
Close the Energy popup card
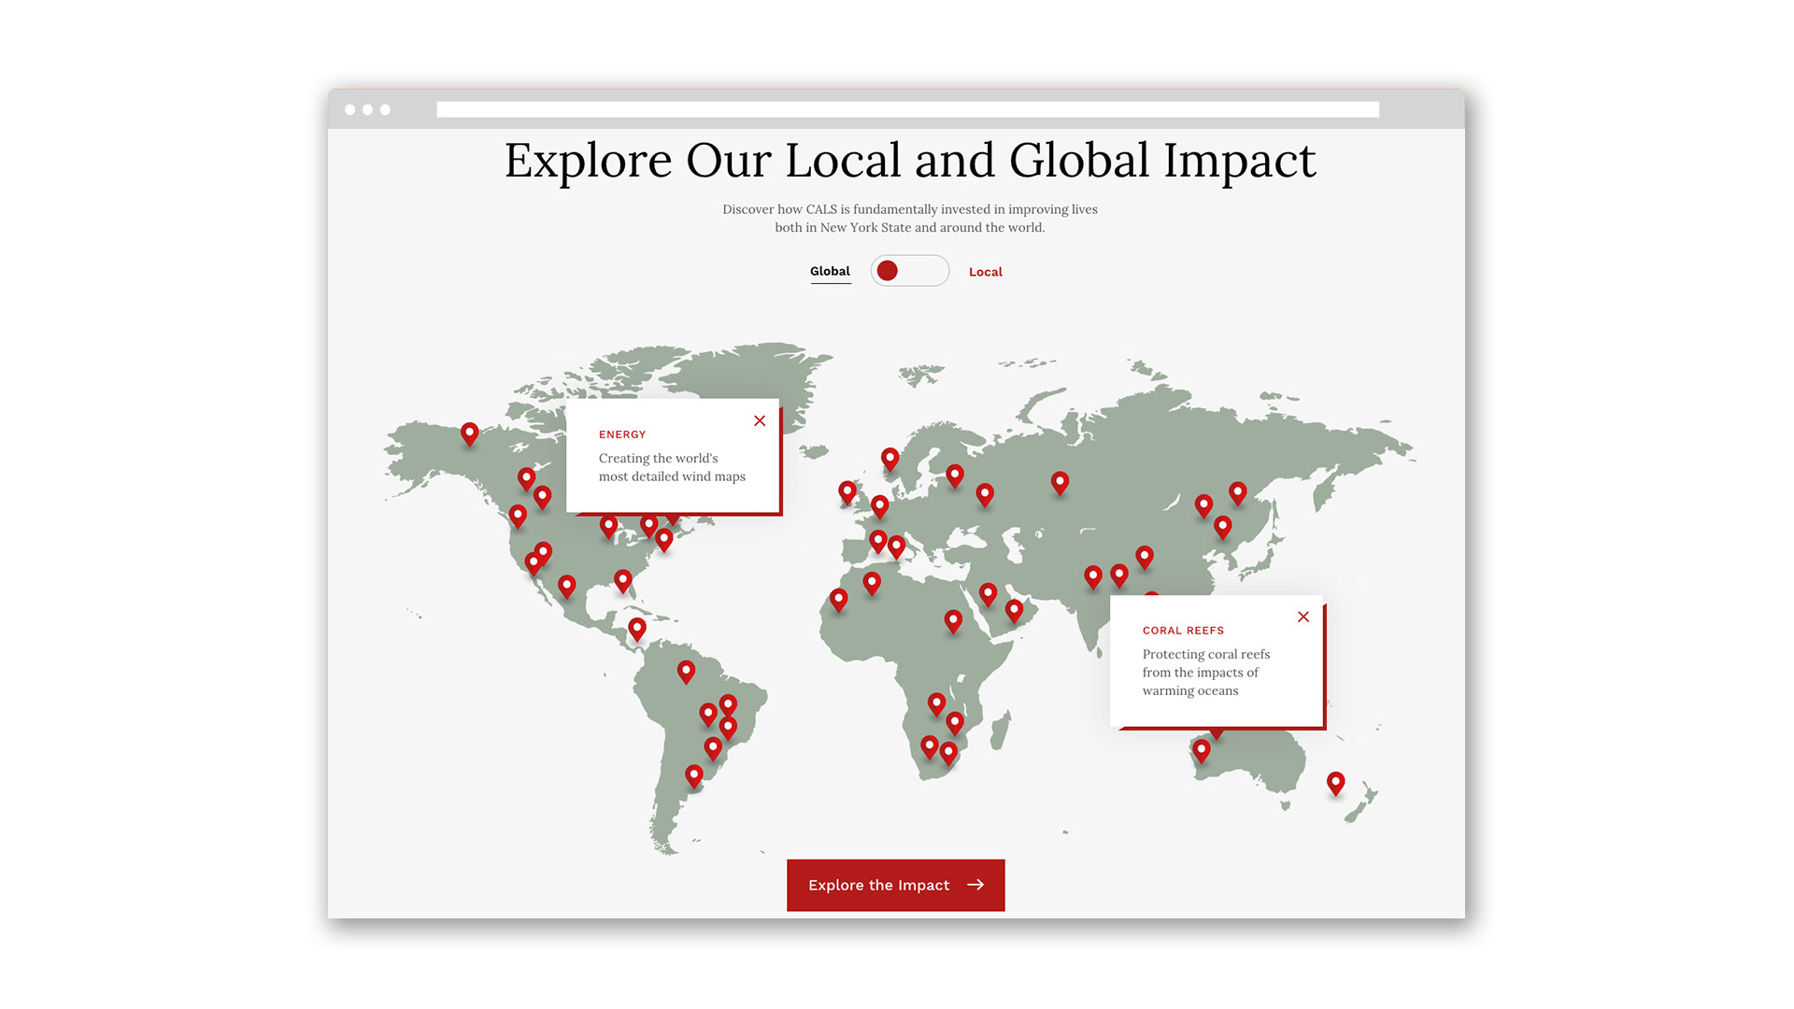click(760, 421)
